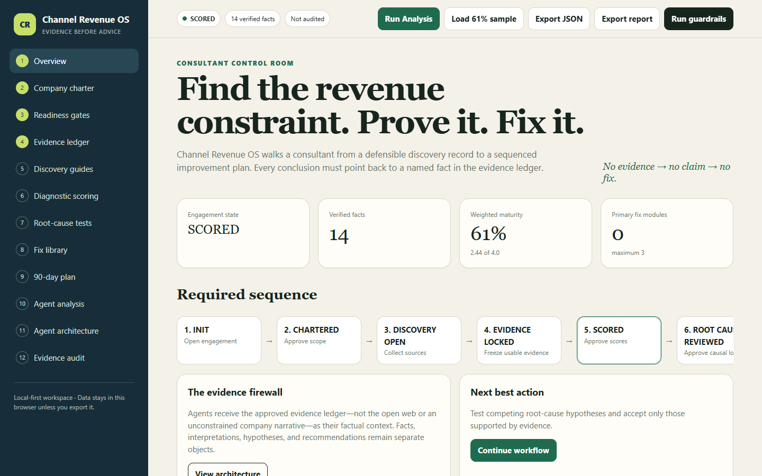Click the Run Analysis button
Viewport: 762px width, 476px height.
[409, 19]
